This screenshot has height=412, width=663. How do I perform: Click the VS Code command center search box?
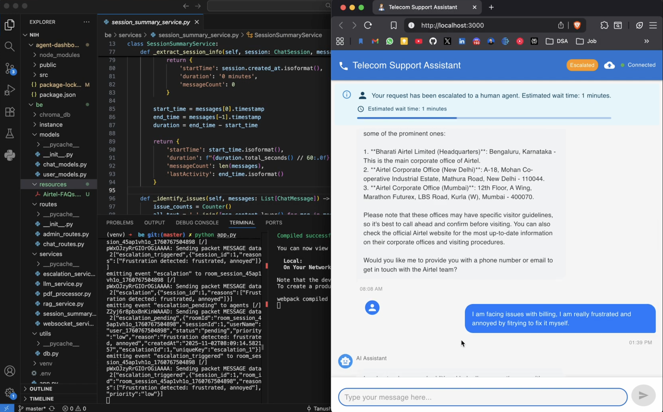click(269, 6)
